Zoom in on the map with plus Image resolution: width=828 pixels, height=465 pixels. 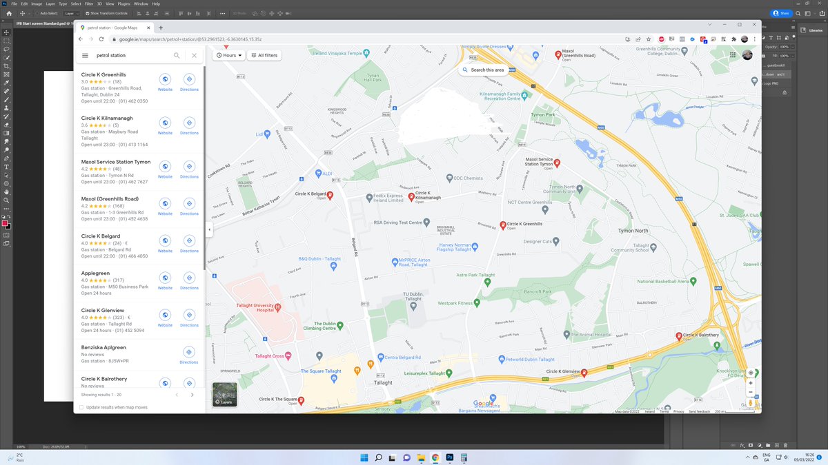751,383
